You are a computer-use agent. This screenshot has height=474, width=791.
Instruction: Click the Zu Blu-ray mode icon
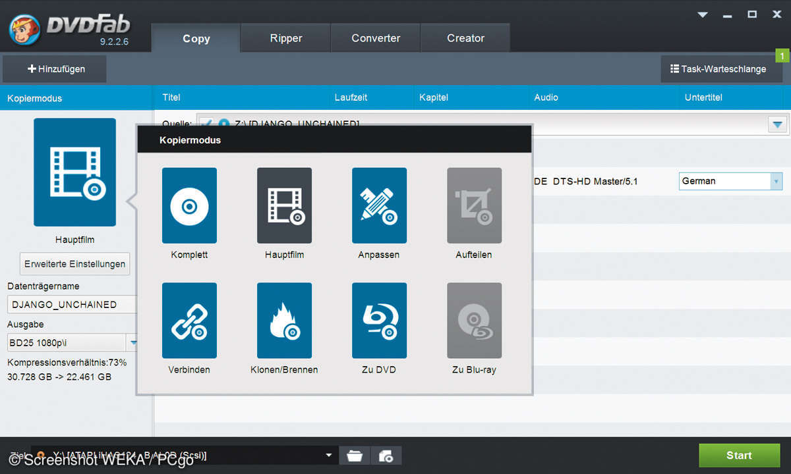[x=474, y=321]
